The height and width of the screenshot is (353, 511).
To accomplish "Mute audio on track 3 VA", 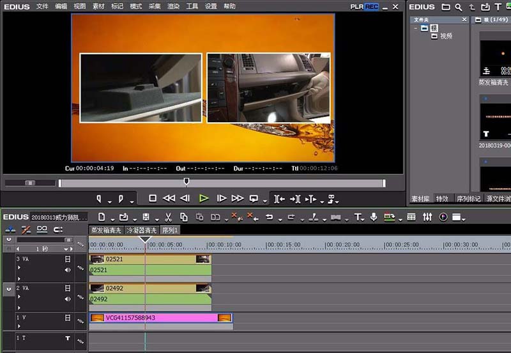I will pyautogui.click(x=68, y=270).
